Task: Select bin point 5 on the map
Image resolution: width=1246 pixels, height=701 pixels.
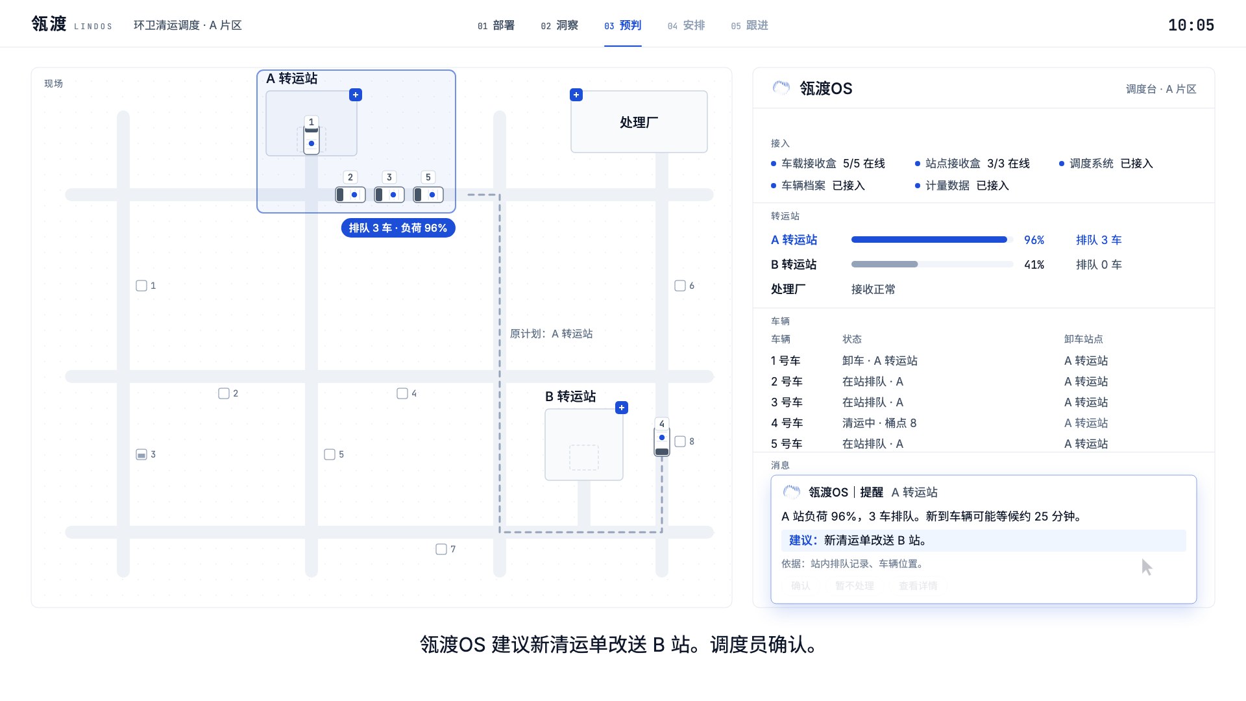Action: (x=330, y=454)
